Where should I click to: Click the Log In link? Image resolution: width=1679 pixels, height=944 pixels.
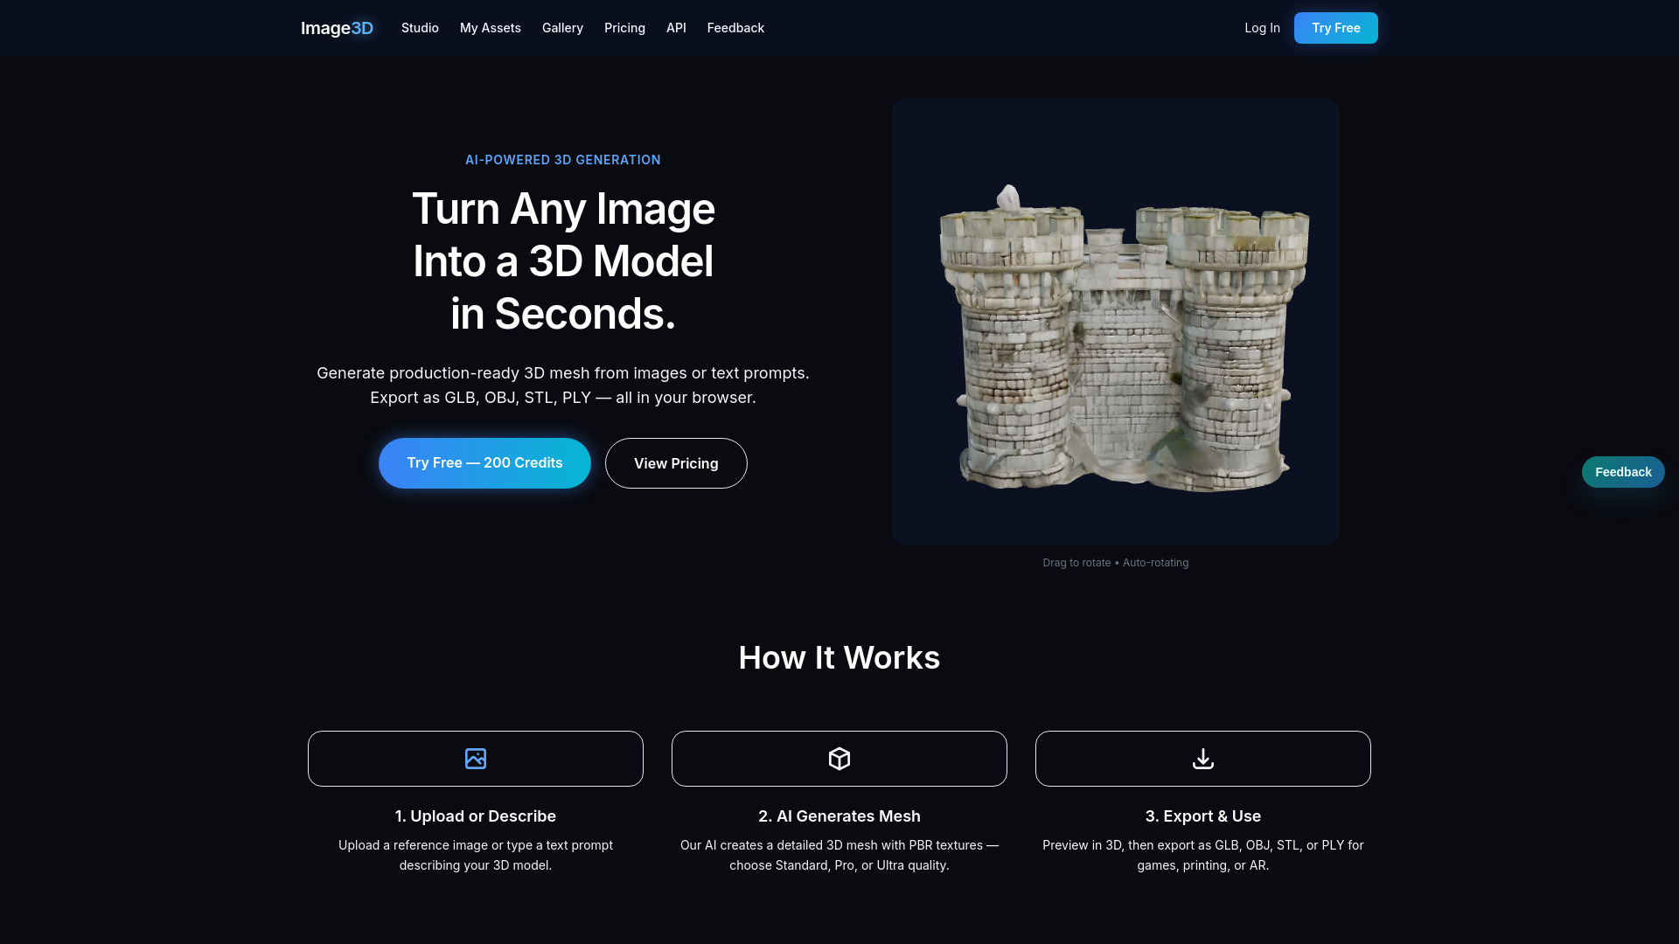click(1262, 27)
